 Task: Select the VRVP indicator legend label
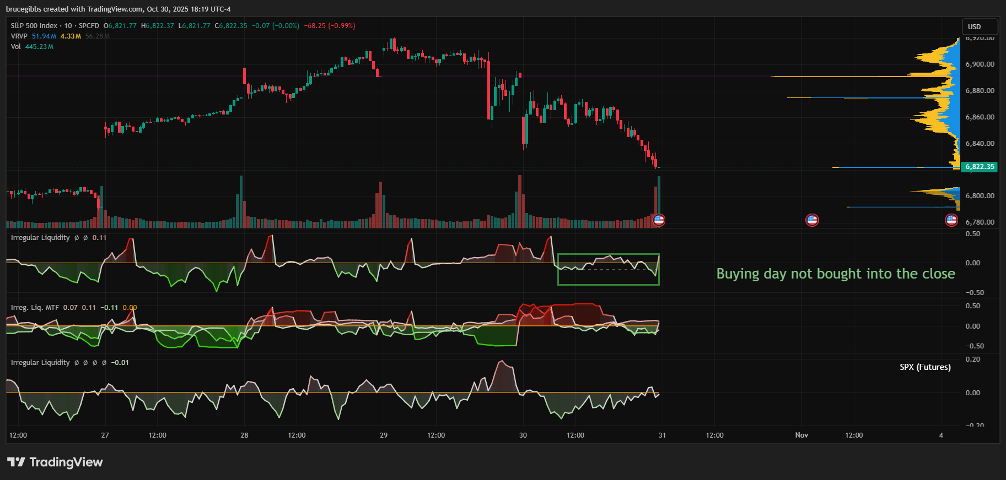[19, 36]
